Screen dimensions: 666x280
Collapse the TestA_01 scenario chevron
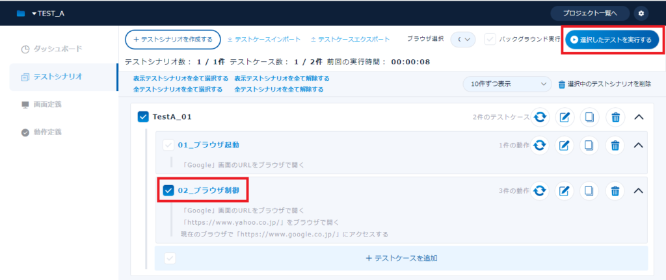[x=639, y=117]
